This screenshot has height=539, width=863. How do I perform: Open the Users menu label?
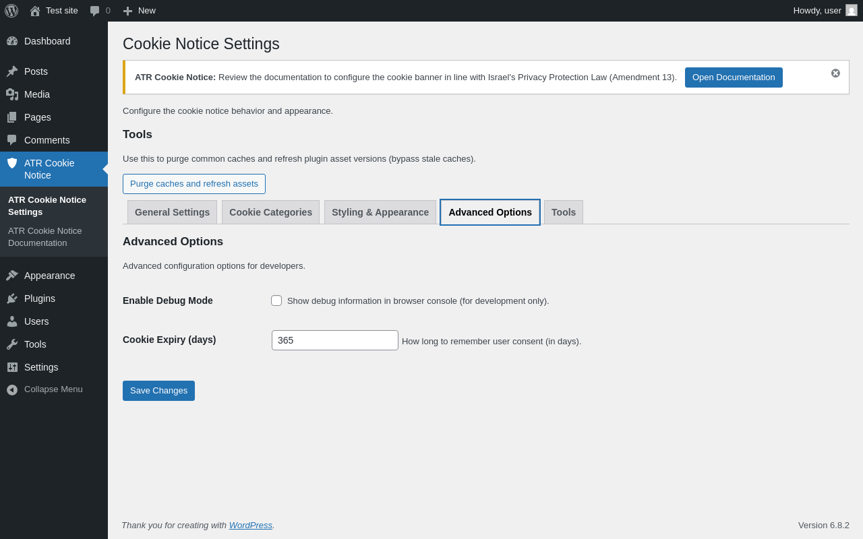(x=36, y=321)
